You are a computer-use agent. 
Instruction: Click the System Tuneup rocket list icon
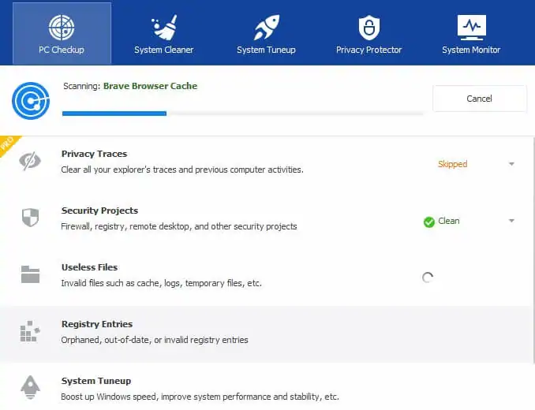coord(30,387)
